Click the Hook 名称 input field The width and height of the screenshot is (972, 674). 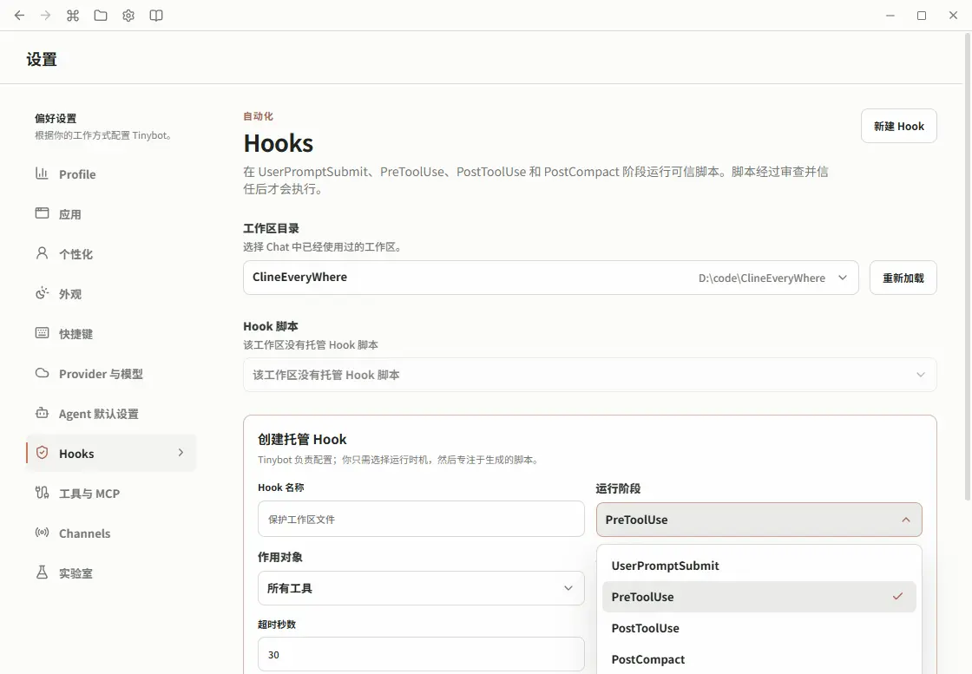click(x=421, y=519)
